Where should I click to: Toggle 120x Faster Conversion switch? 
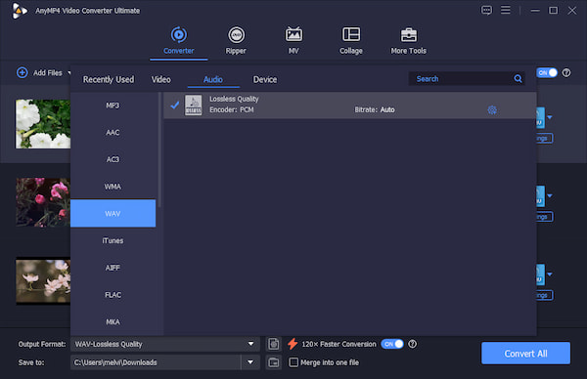pos(392,344)
